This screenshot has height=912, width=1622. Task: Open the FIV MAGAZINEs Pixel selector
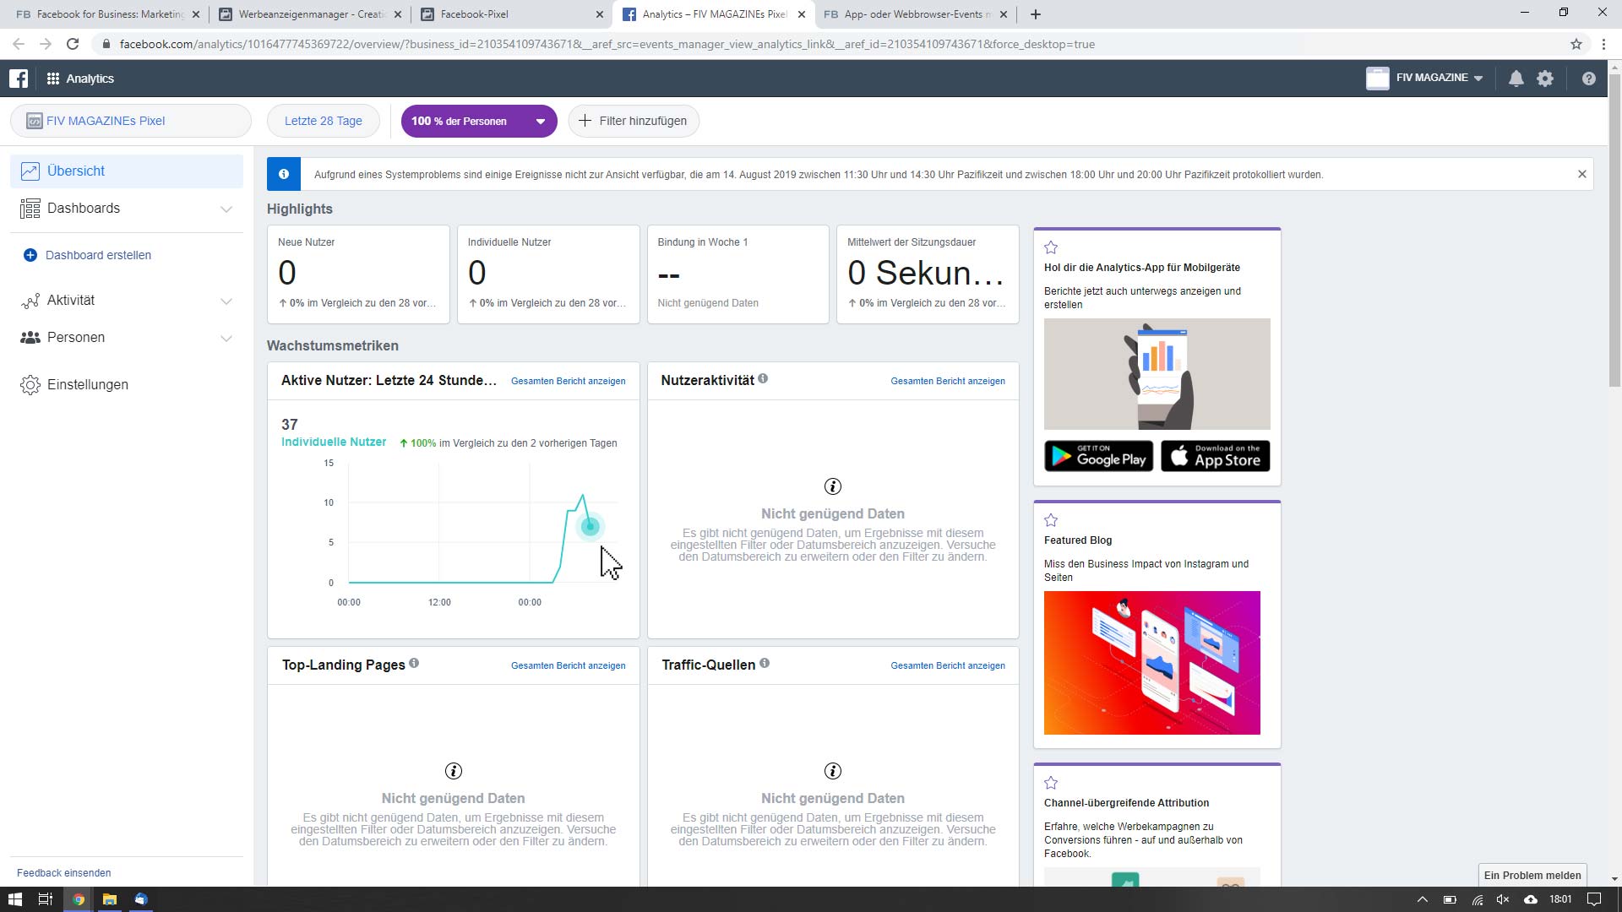point(131,121)
